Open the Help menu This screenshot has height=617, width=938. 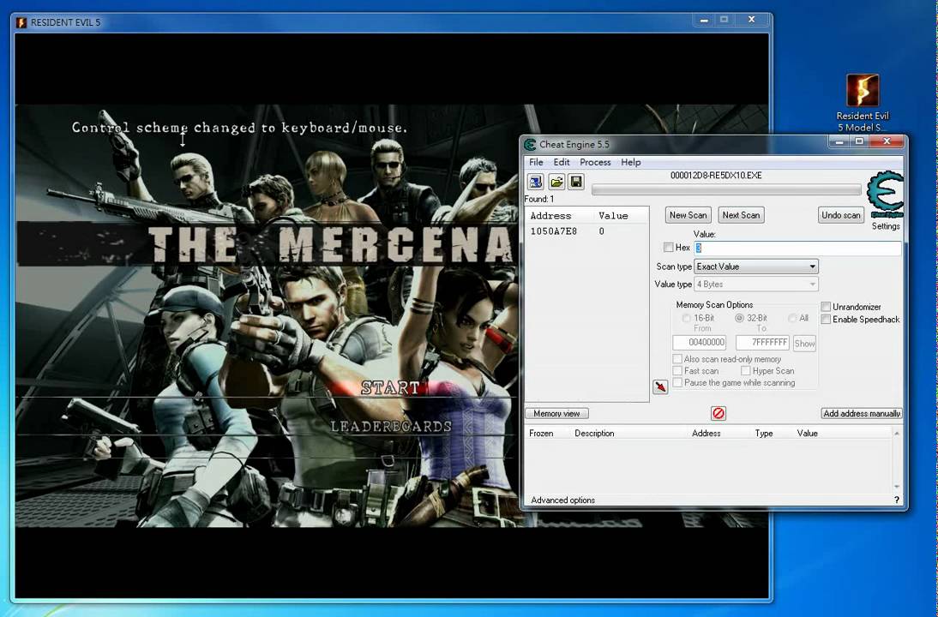pyautogui.click(x=630, y=162)
